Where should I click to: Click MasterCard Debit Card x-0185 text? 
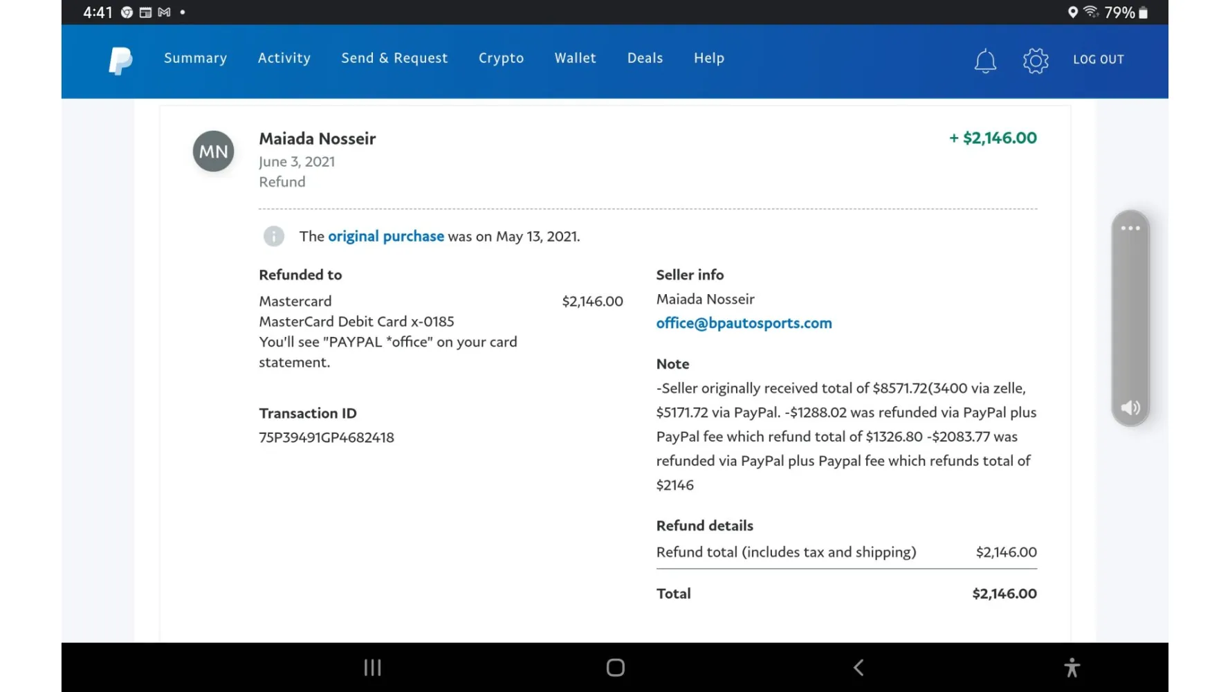tap(356, 322)
